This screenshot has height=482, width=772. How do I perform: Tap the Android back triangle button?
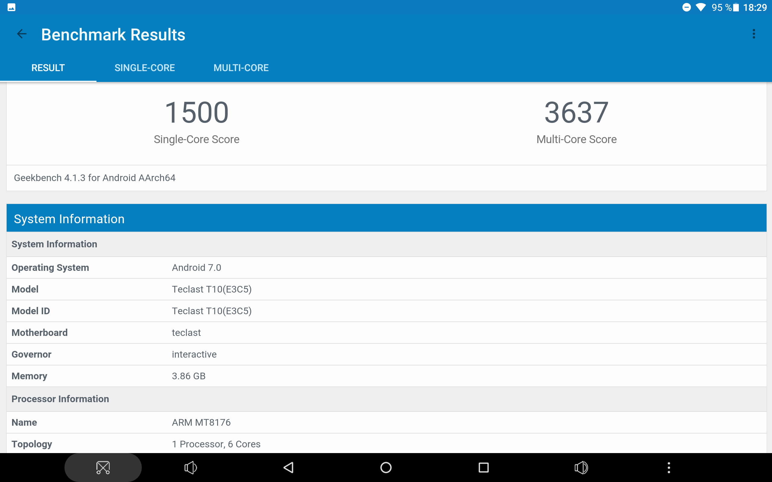click(x=289, y=467)
